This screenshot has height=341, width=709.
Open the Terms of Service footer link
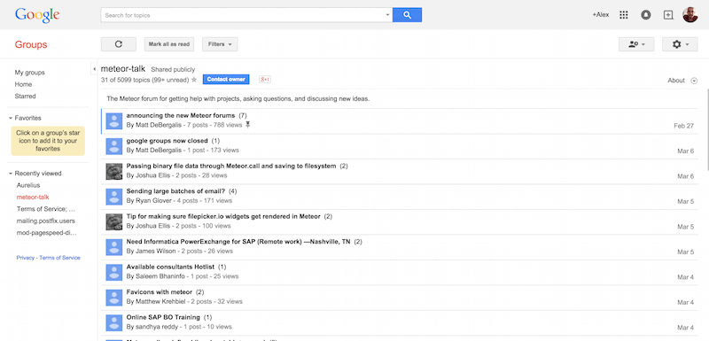(x=59, y=258)
